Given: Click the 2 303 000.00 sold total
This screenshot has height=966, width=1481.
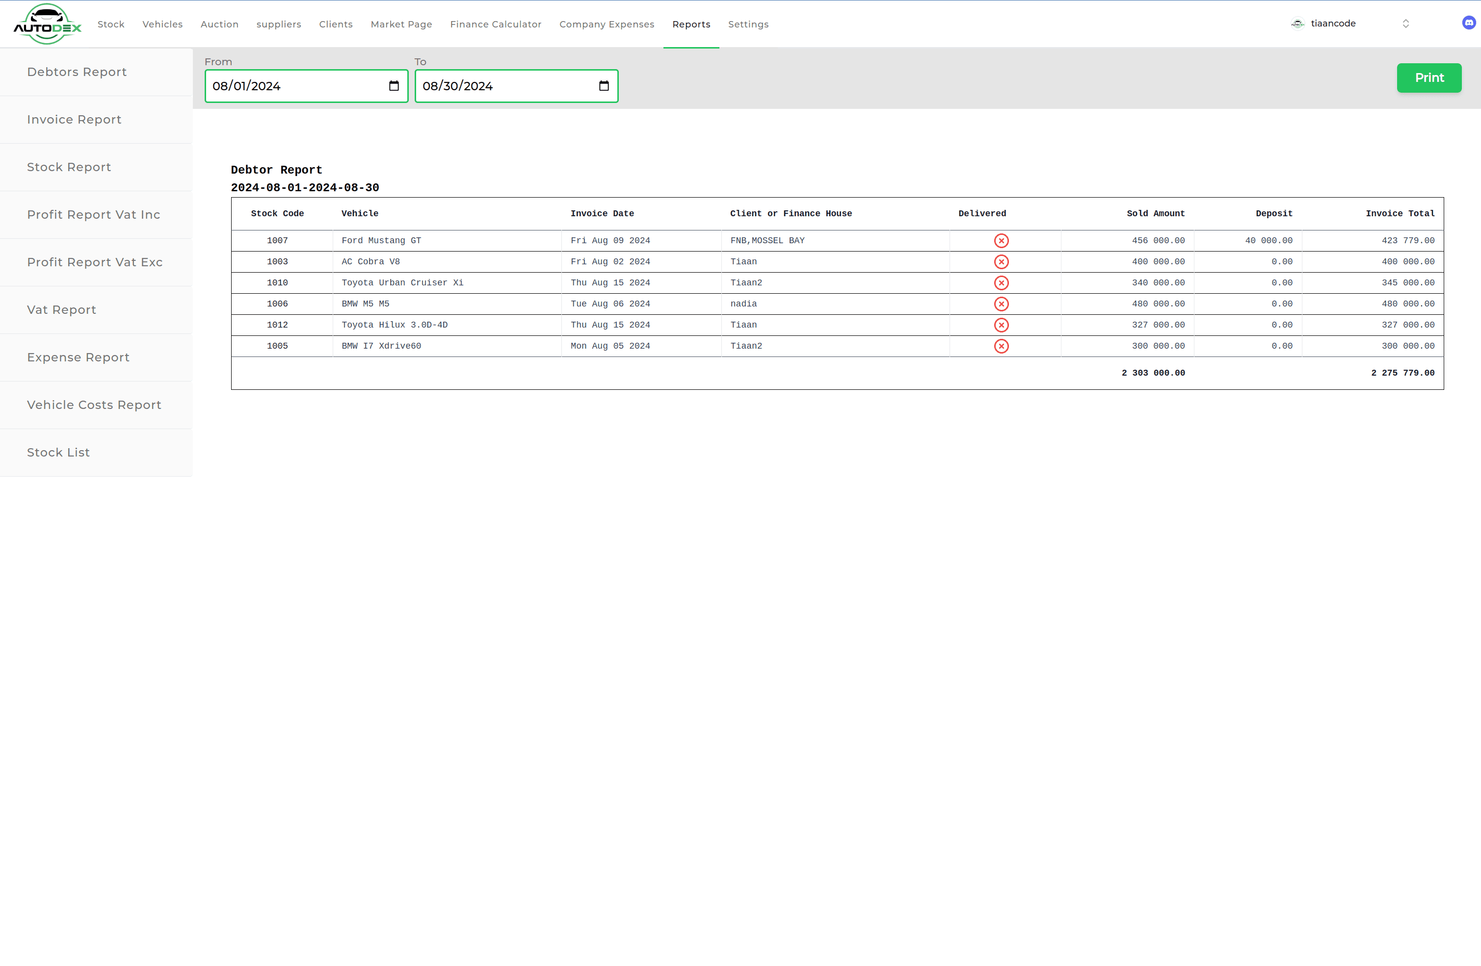Looking at the screenshot, I should tap(1153, 373).
